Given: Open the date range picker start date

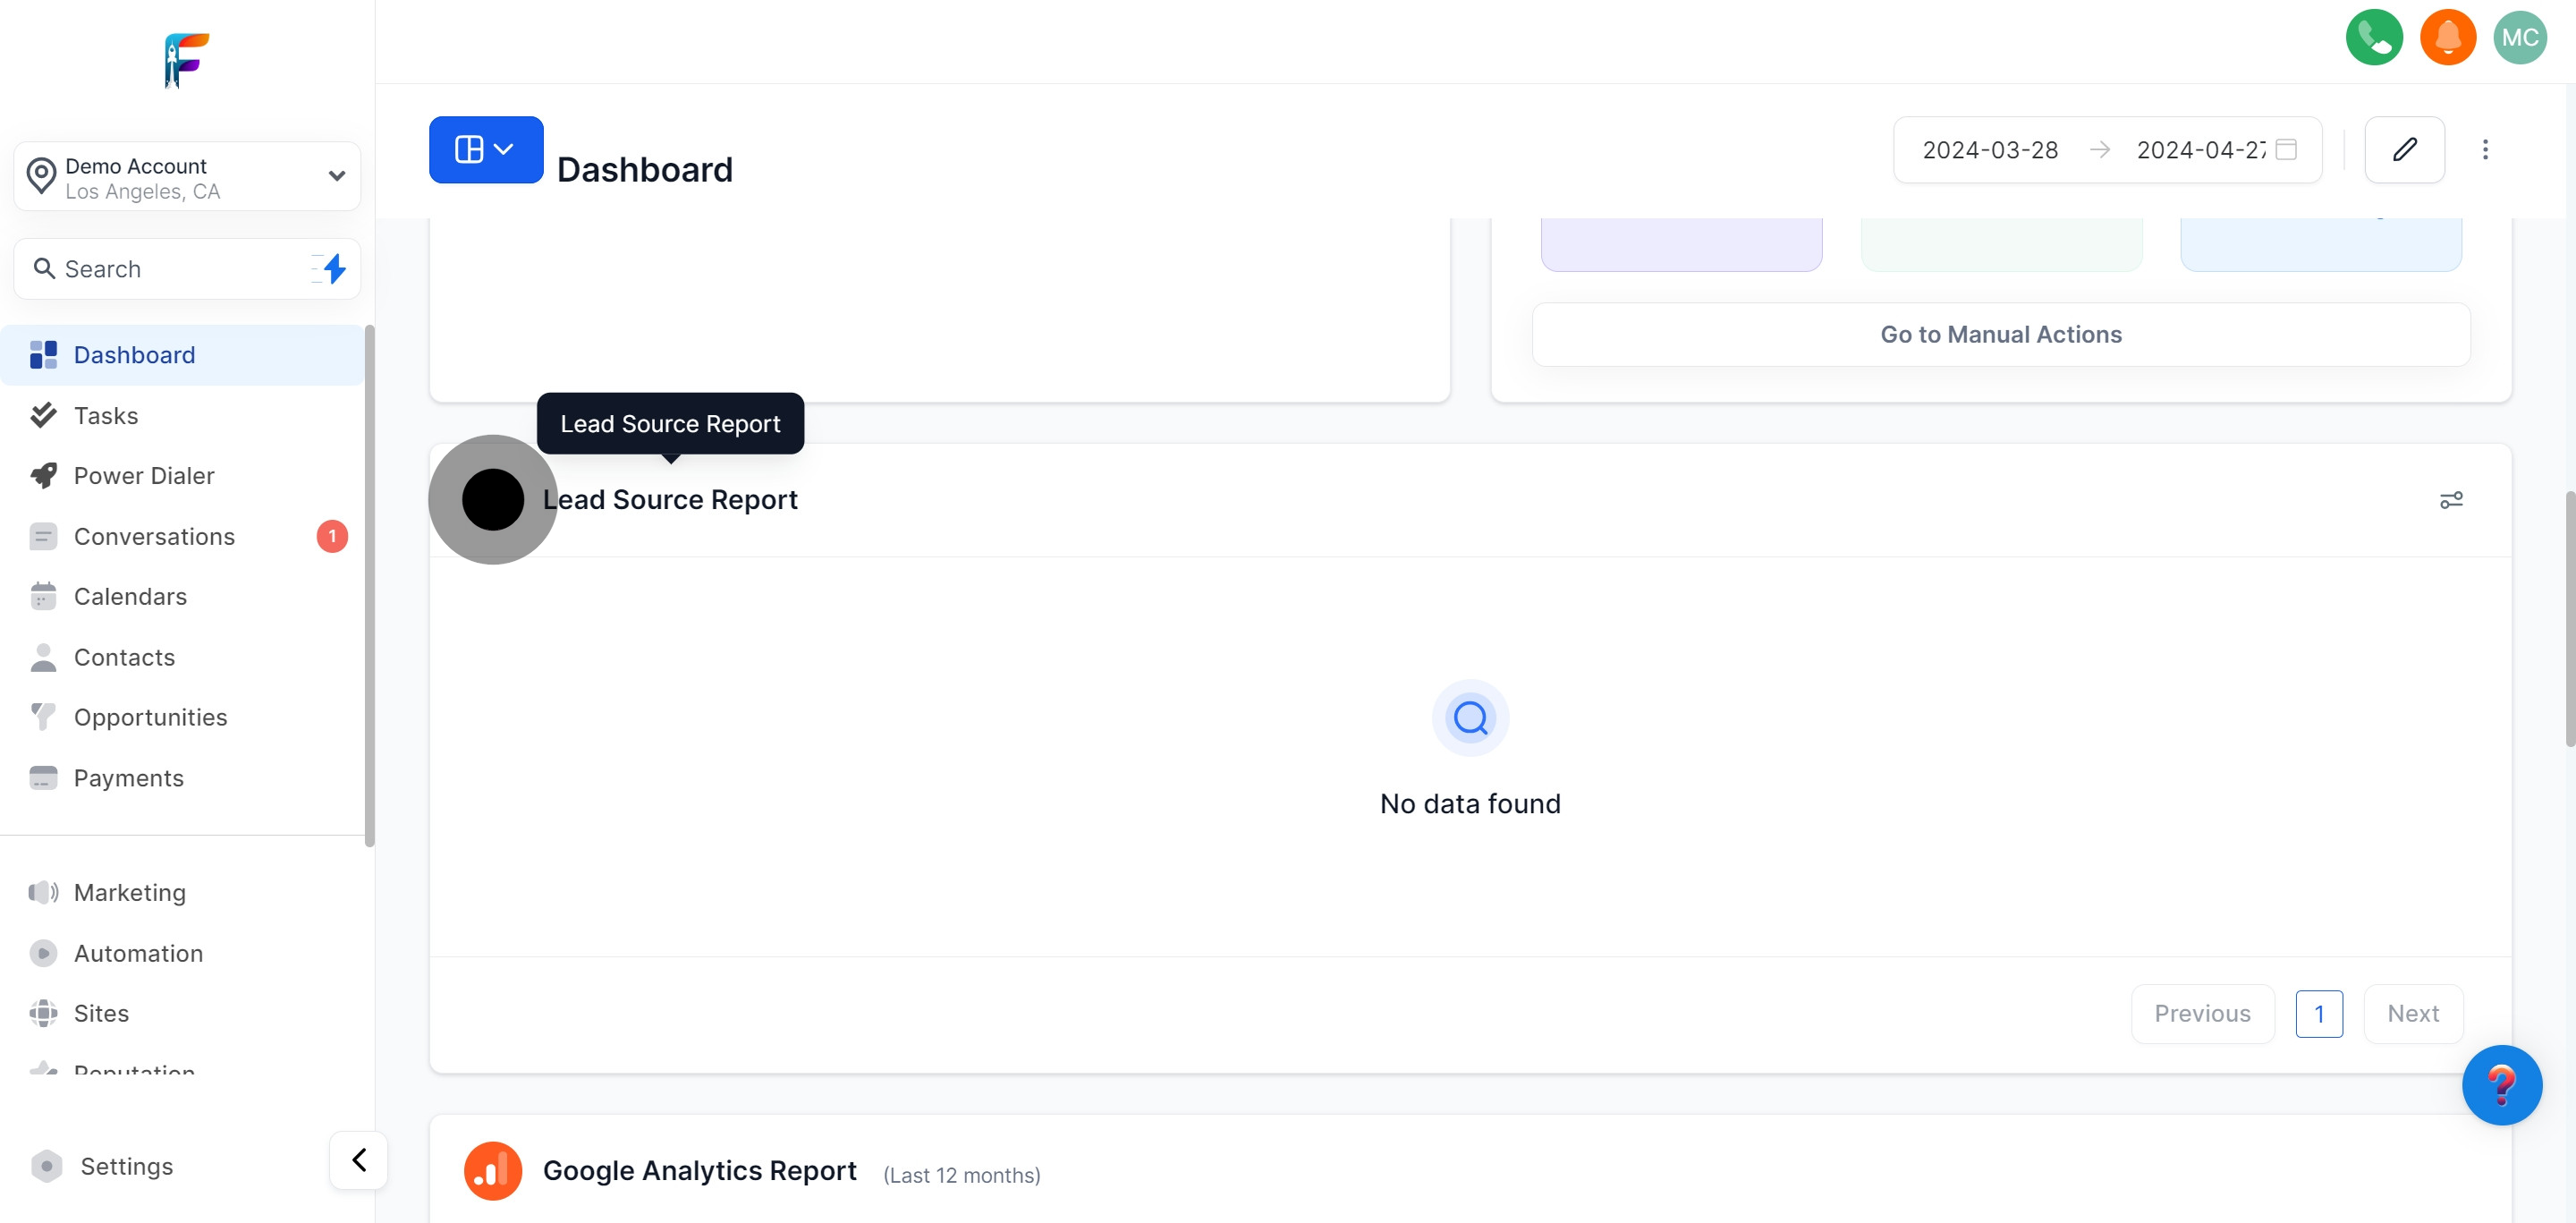Looking at the screenshot, I should [1990, 149].
